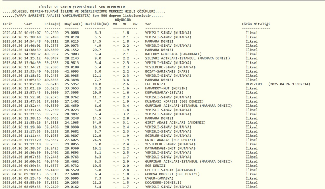The image size is (325, 189).
Task: Click 'İlksel' status in the 16:11:07 row
Action: click(x=252, y=33)
